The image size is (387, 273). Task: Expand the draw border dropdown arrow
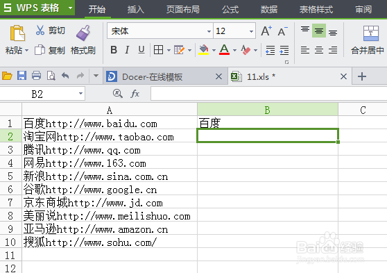[189, 51]
